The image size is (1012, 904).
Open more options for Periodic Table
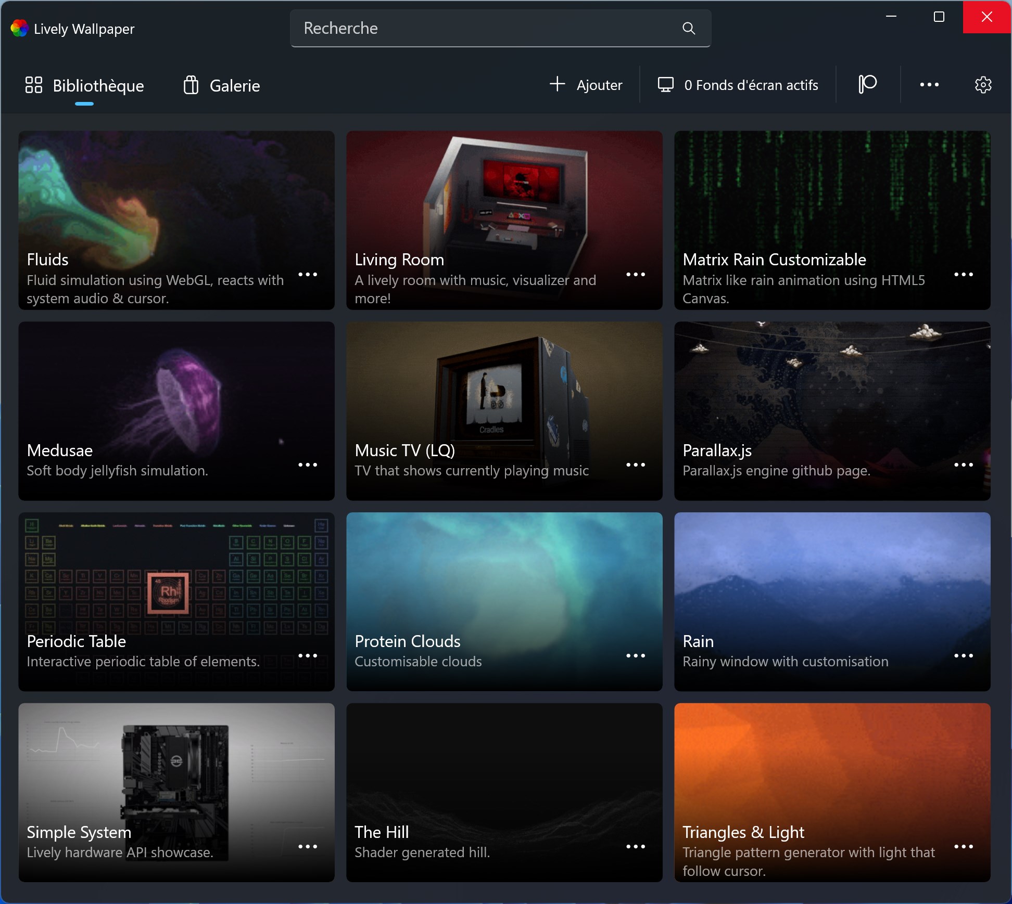(308, 655)
